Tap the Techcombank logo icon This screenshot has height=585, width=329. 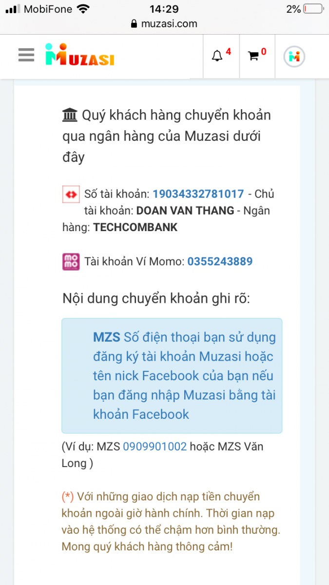[x=71, y=194]
